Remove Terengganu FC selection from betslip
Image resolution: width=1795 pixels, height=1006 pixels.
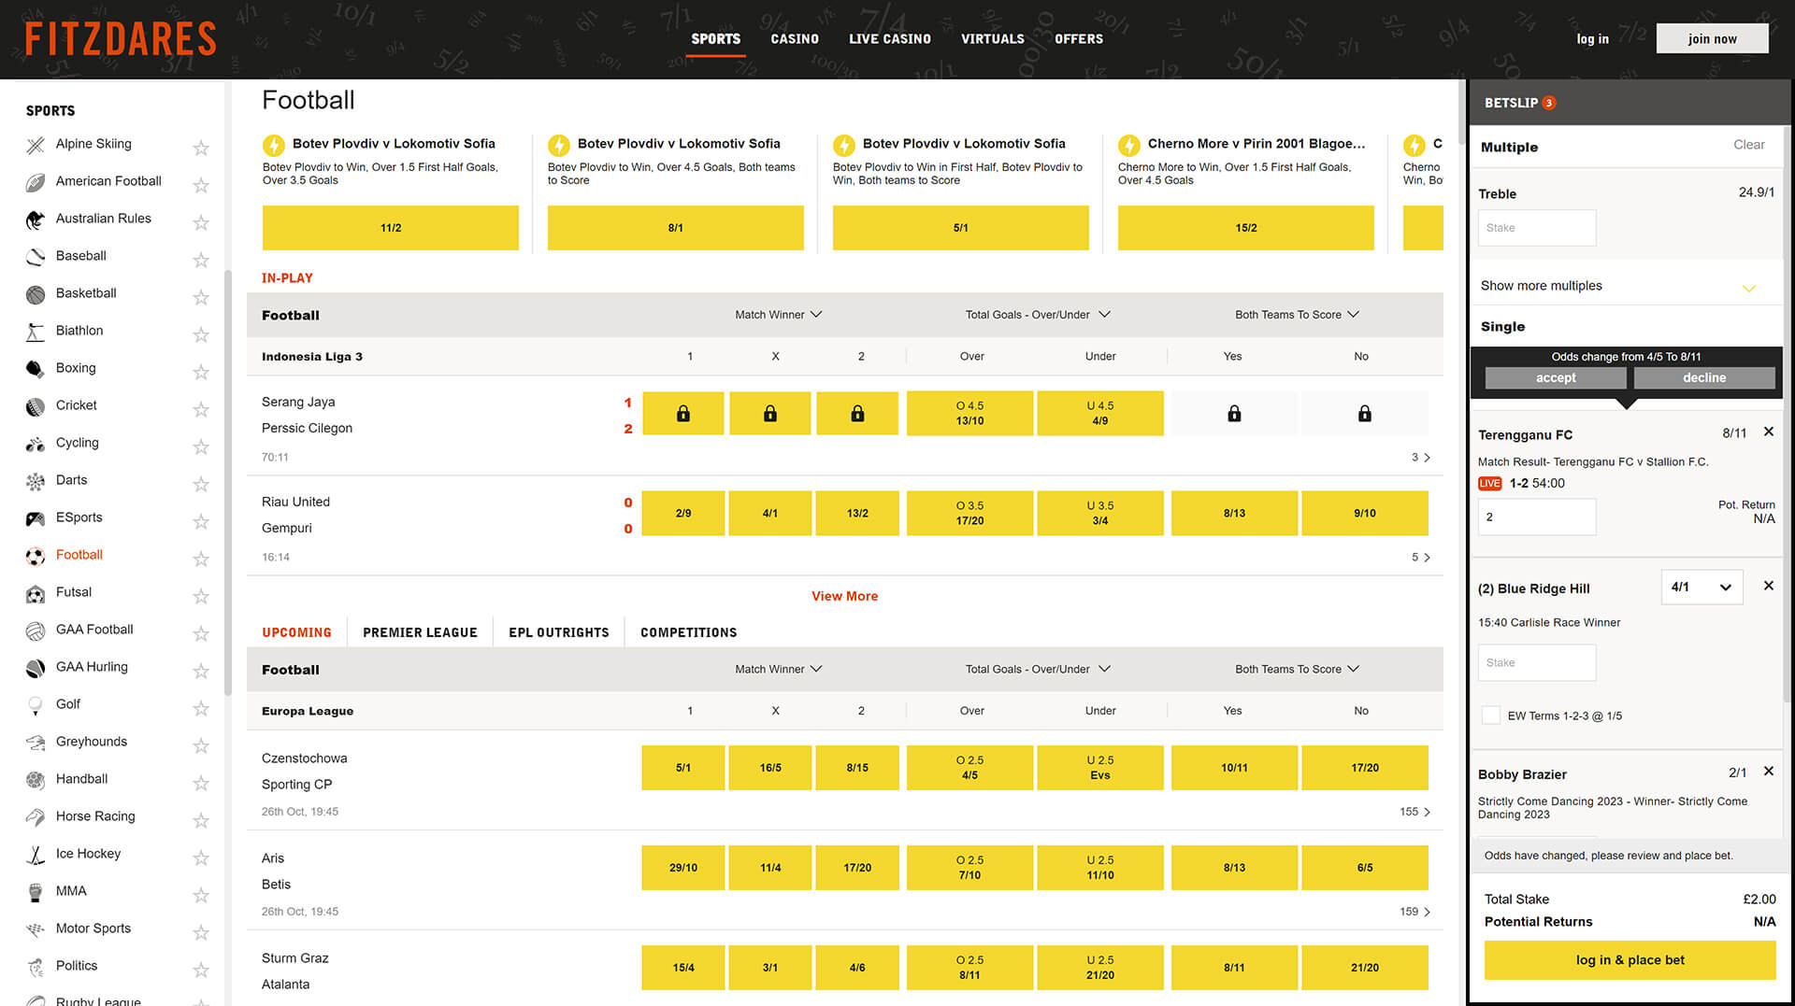1768,432
